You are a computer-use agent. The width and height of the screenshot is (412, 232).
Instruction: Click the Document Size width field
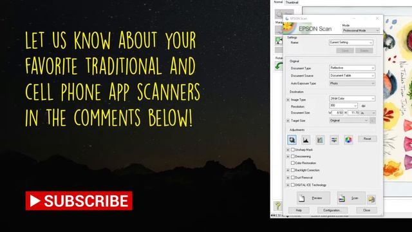(x=337, y=113)
